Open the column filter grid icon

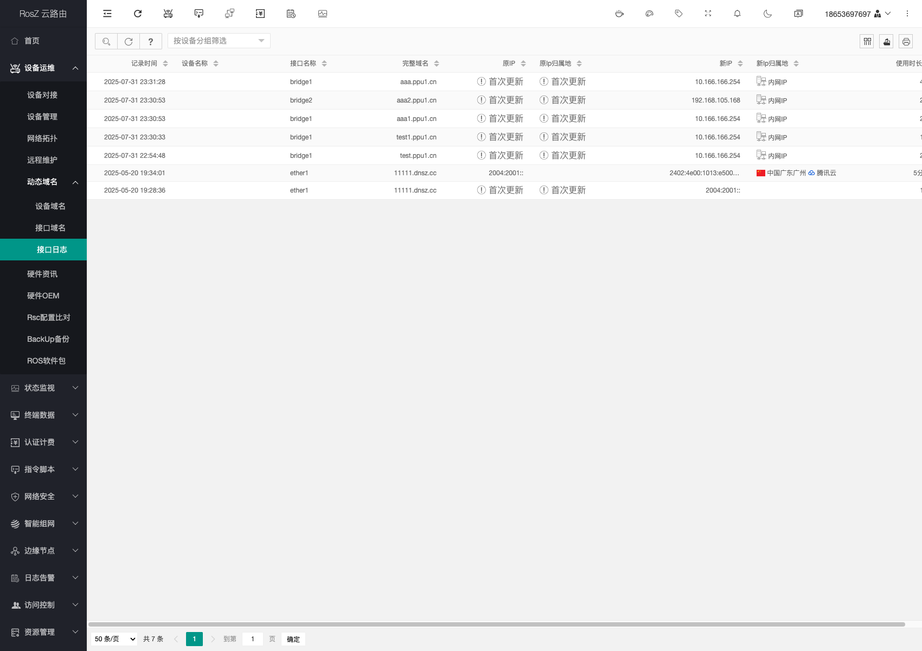(867, 41)
